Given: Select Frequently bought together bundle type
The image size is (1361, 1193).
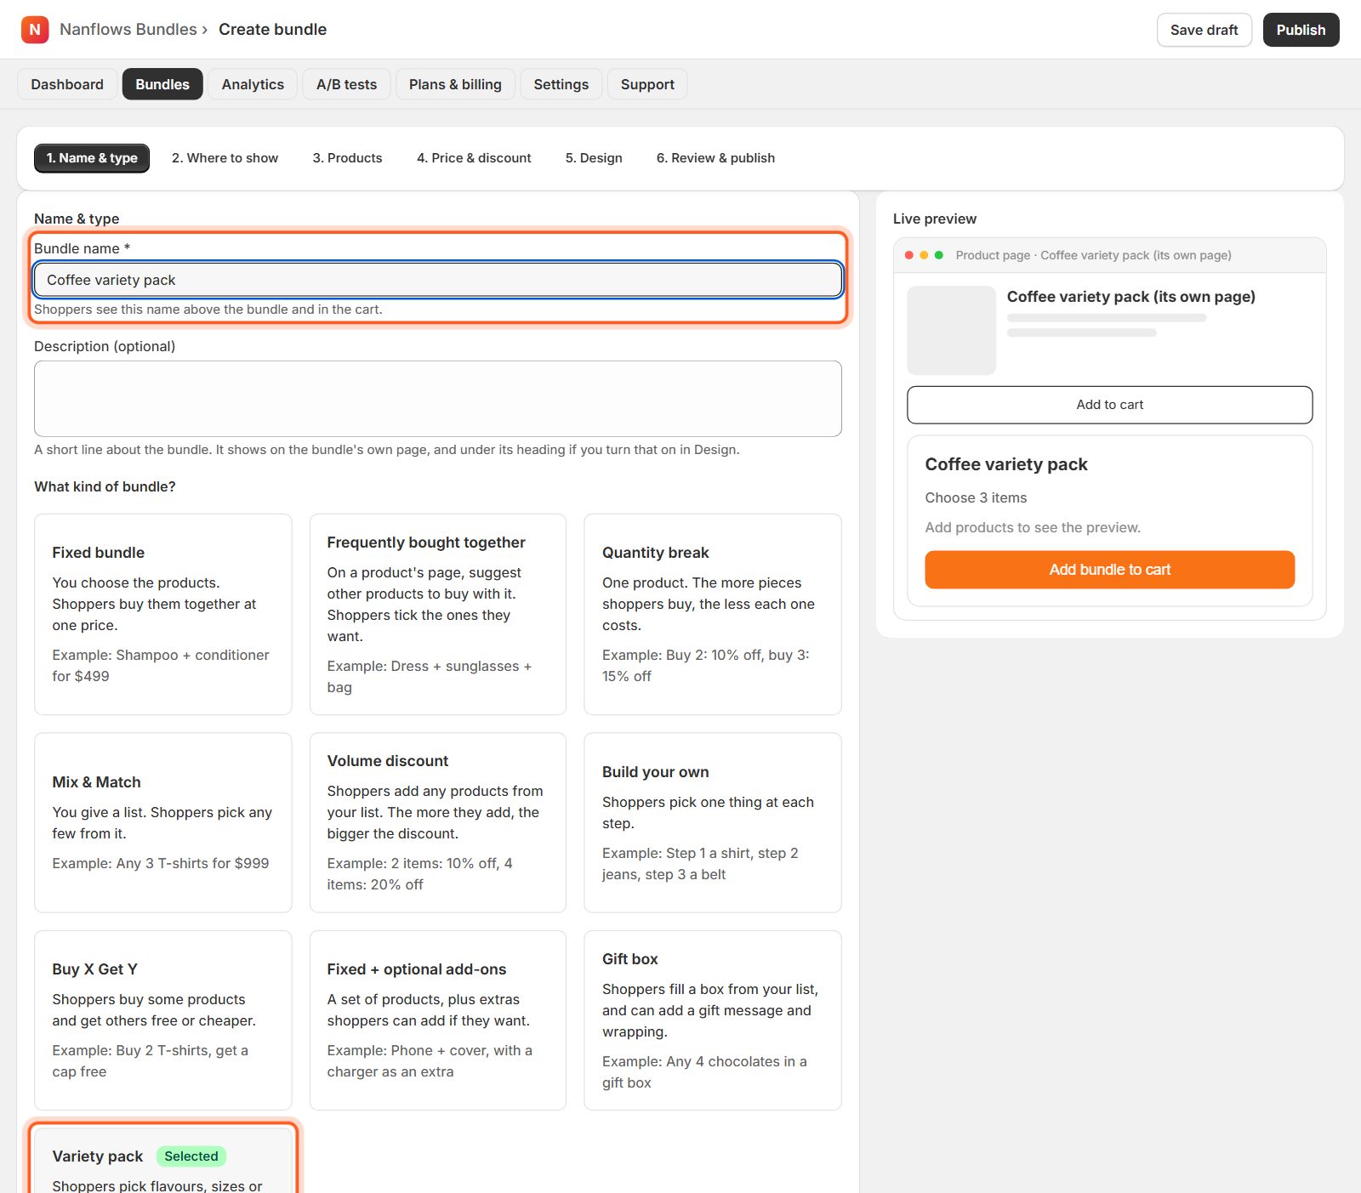Looking at the screenshot, I should 438,614.
